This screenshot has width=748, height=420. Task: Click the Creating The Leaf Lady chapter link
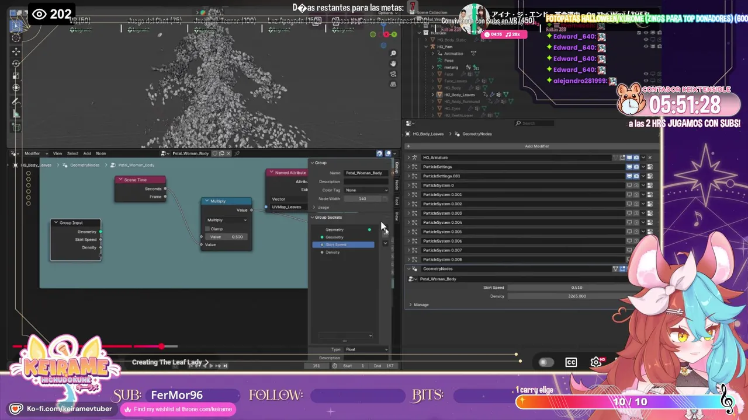(170, 362)
